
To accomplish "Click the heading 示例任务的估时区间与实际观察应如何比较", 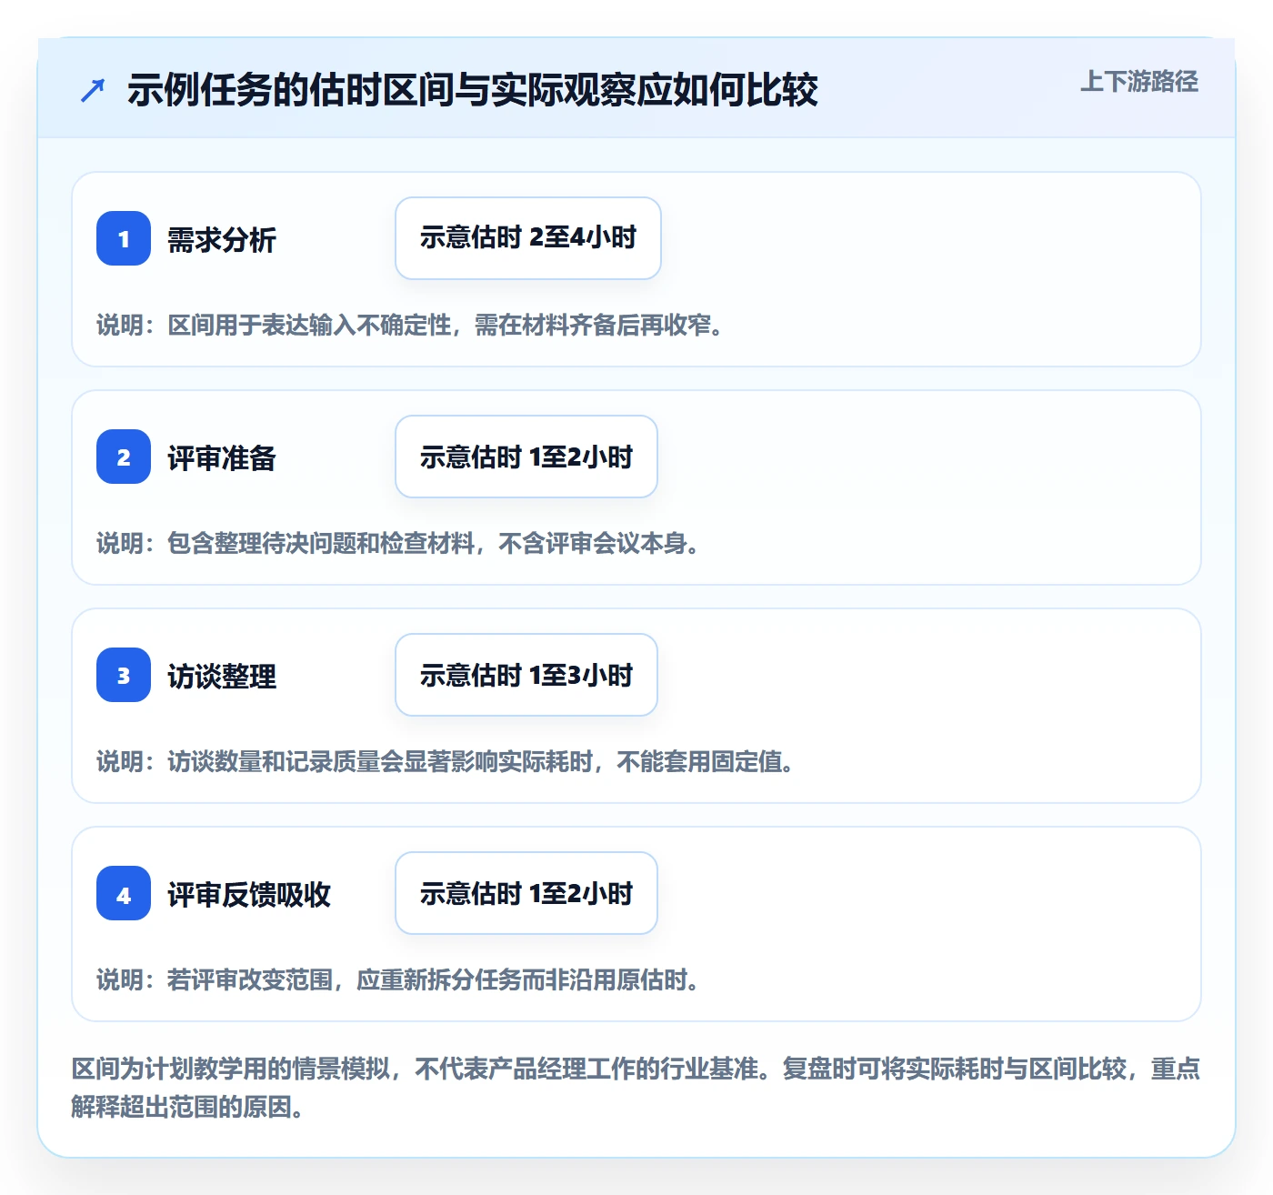I will [x=473, y=90].
